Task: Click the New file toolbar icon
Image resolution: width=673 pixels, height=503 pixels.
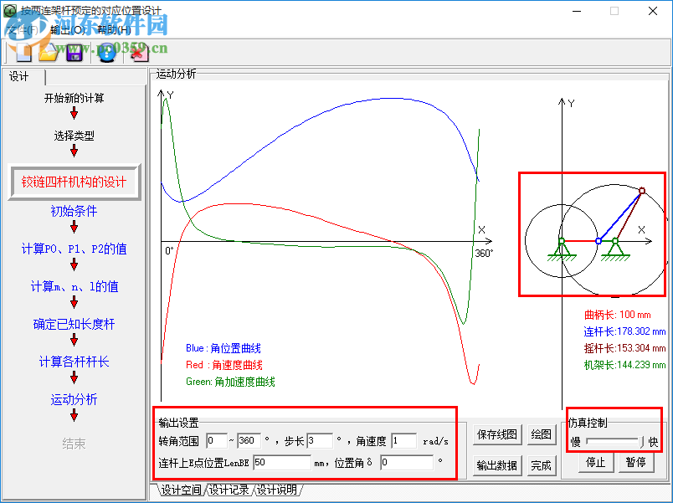Action: [23, 53]
